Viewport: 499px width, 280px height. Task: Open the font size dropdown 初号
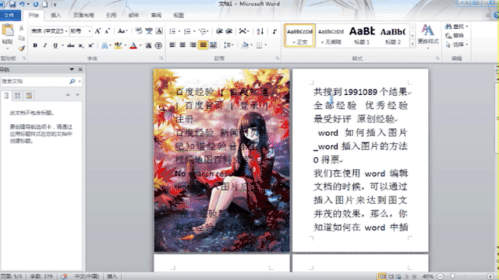coord(90,31)
